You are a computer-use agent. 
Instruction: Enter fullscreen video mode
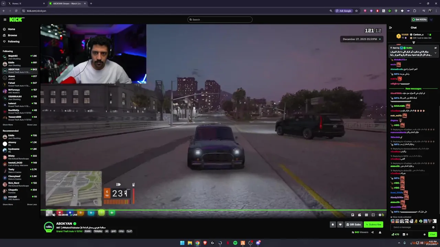click(373, 215)
